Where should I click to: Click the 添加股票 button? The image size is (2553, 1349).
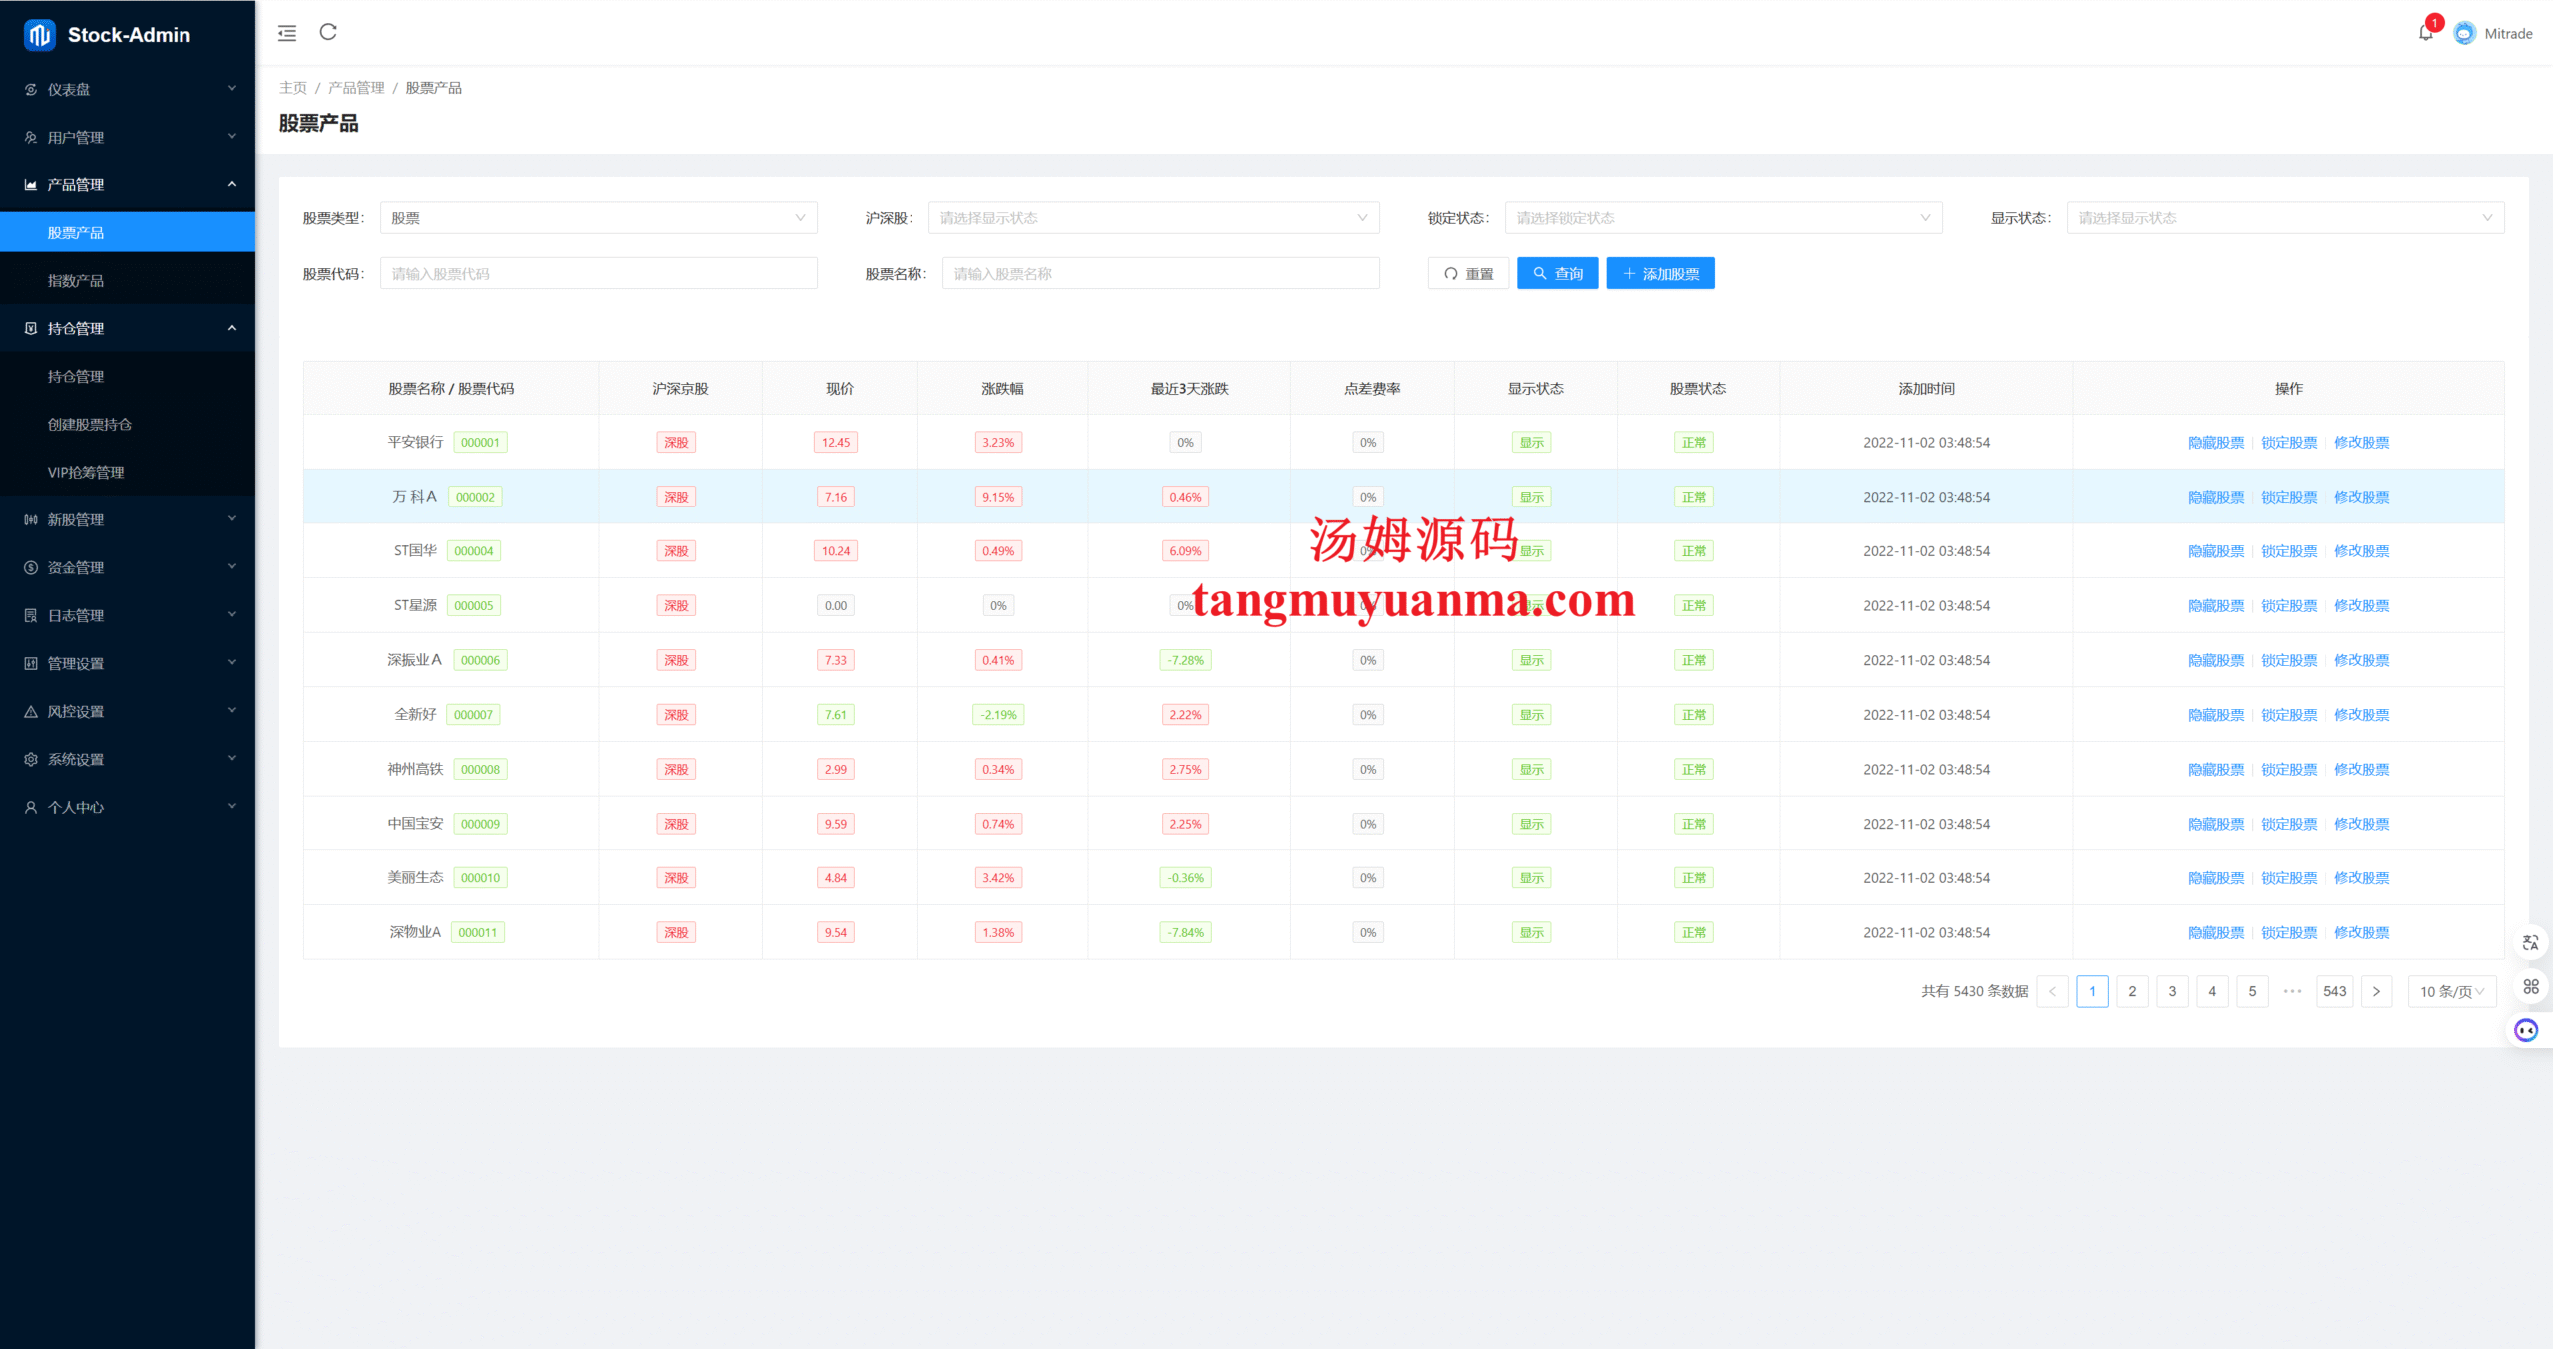1659,273
